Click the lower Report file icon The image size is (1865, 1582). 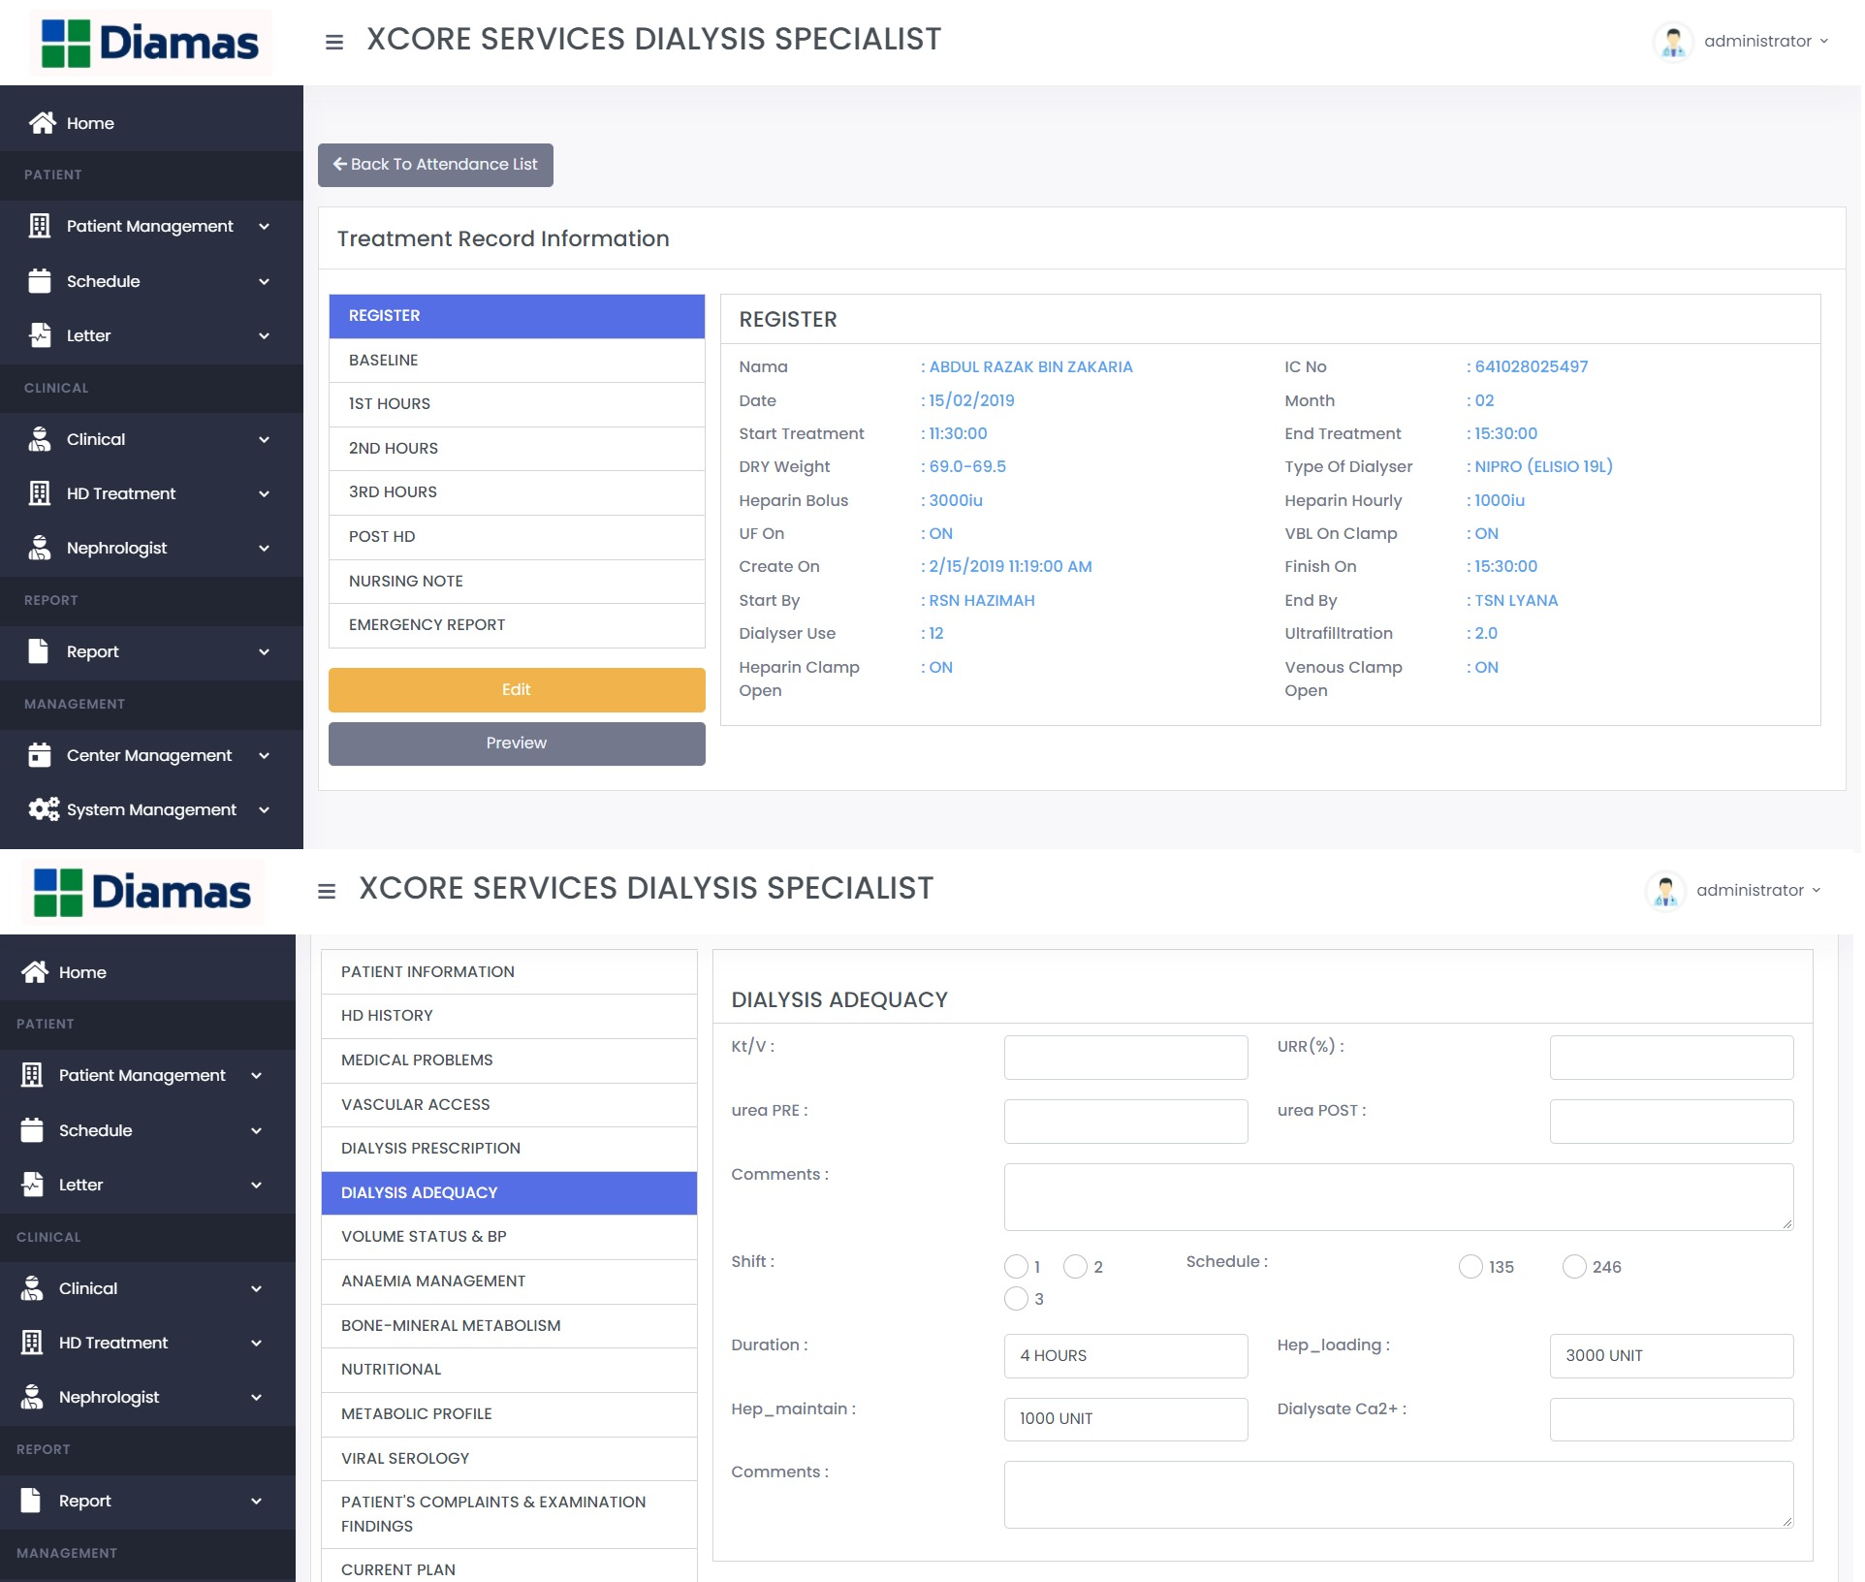tap(32, 1501)
